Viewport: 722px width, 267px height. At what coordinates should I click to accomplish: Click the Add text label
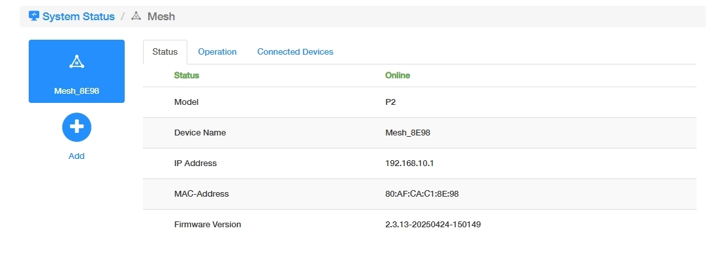click(76, 156)
